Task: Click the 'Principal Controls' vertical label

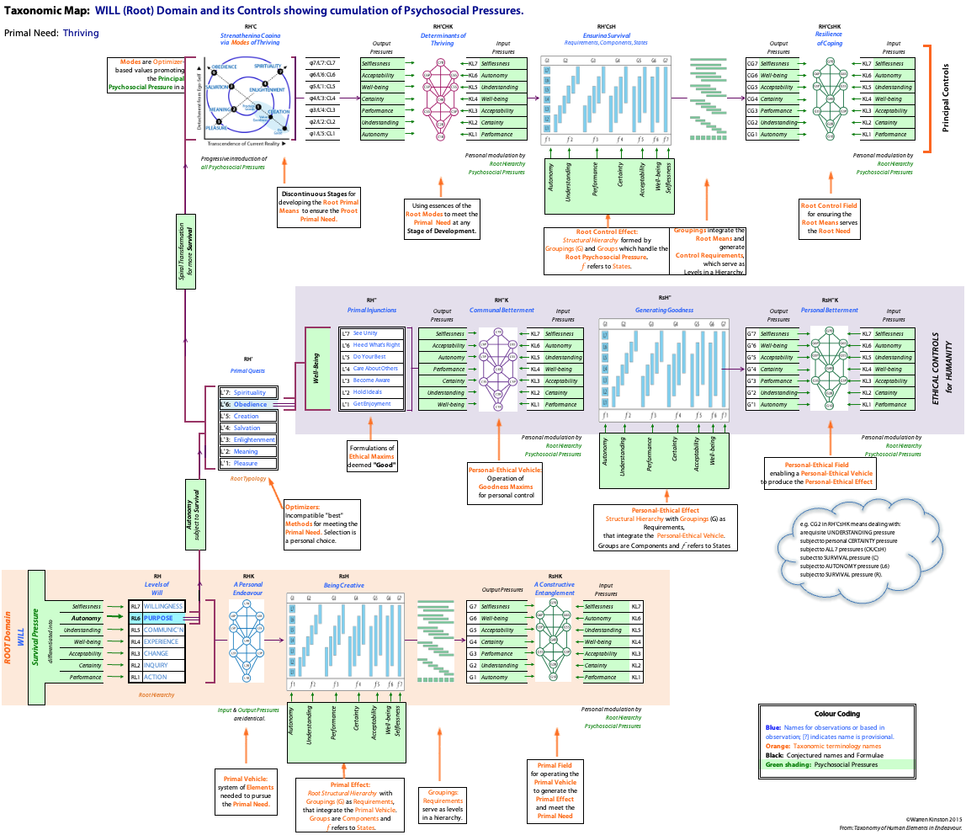Action: tap(945, 98)
